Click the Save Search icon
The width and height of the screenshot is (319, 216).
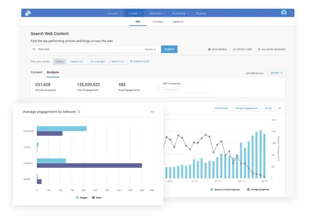pyautogui.click(x=210, y=50)
